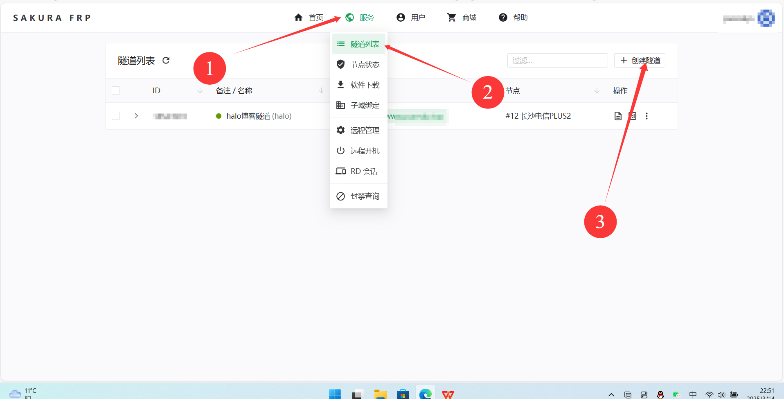
Task: Switch to Microsoft Edge on the taskbar
Action: (426, 394)
